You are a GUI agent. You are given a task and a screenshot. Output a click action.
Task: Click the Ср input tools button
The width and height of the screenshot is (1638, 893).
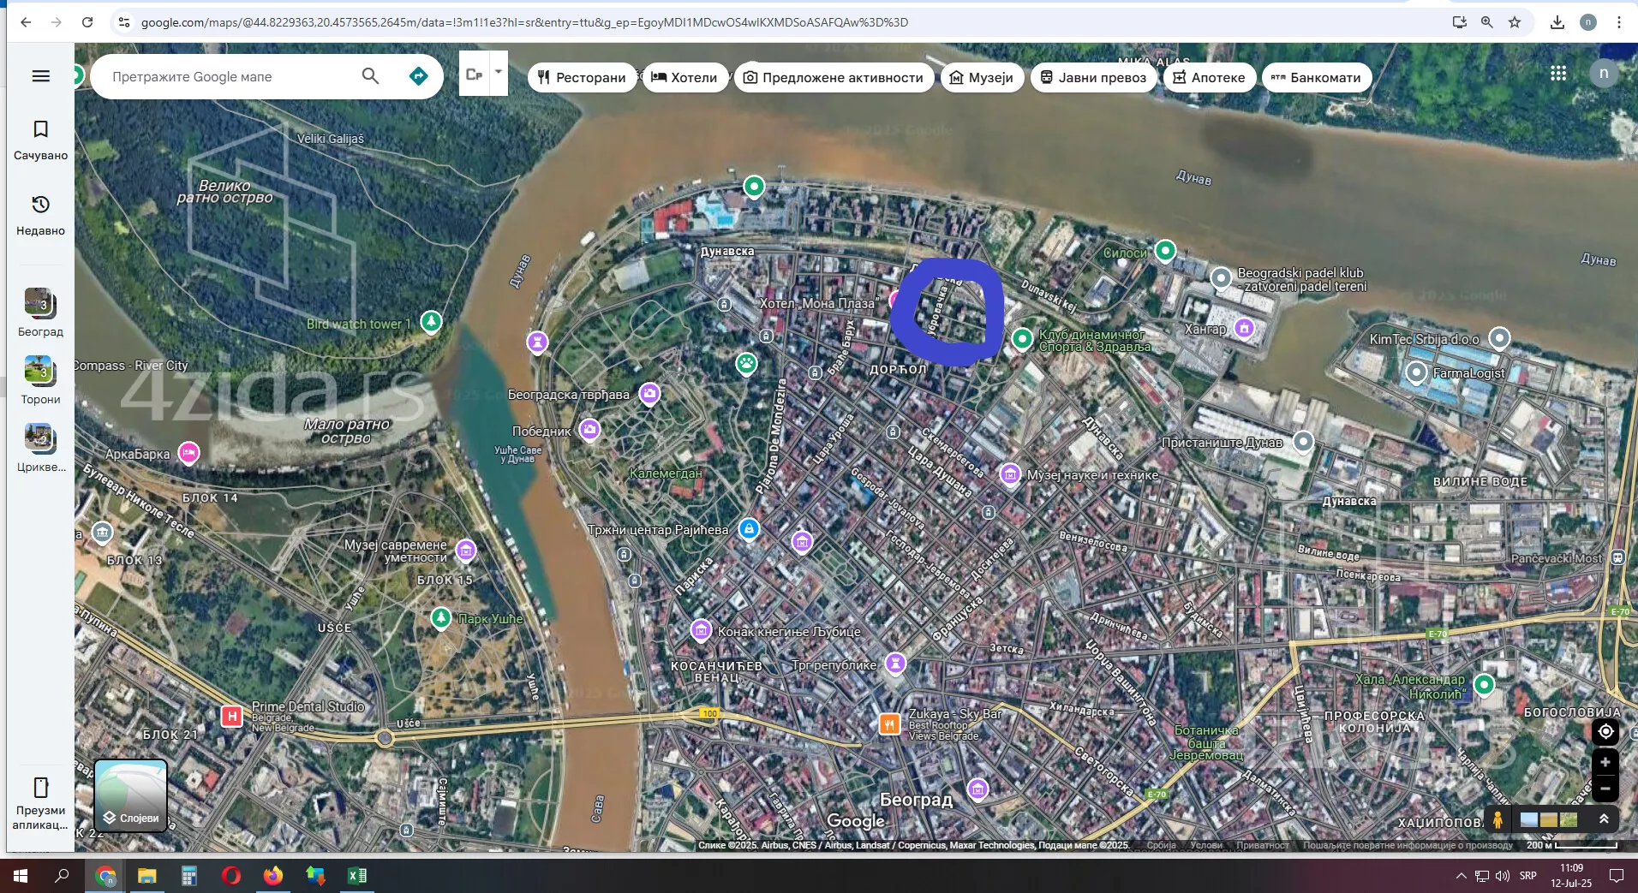click(x=475, y=74)
